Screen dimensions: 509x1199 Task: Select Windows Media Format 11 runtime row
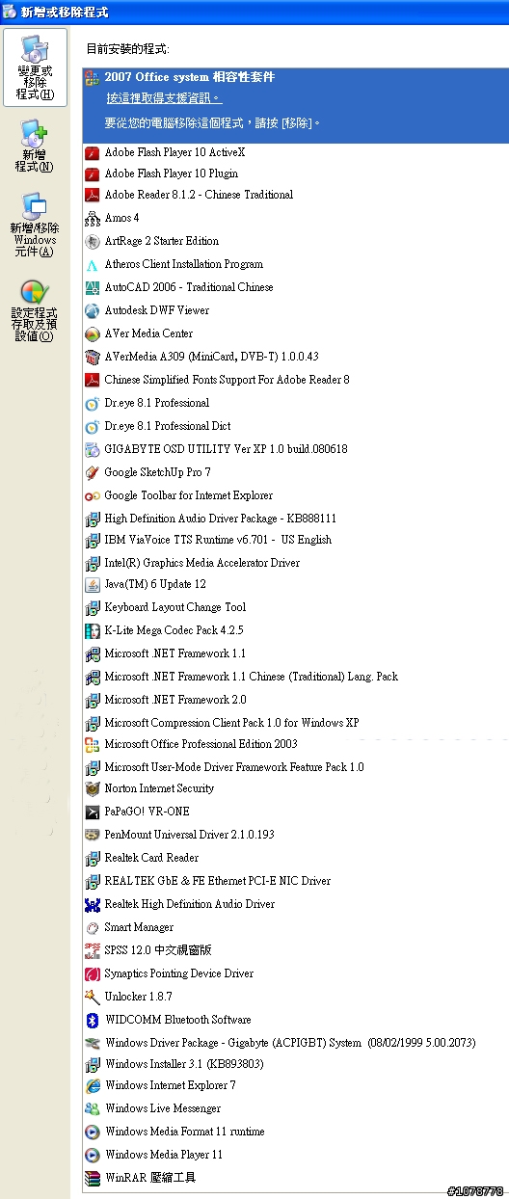click(x=295, y=1132)
